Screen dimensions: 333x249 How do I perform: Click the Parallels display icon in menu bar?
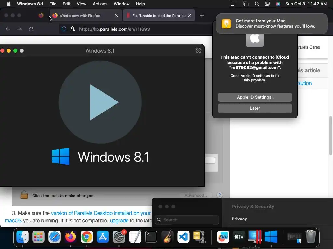233,4
